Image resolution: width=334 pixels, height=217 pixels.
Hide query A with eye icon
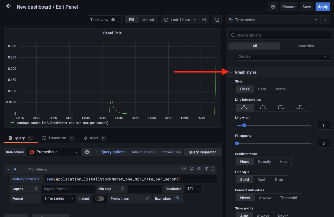[x=199, y=169]
